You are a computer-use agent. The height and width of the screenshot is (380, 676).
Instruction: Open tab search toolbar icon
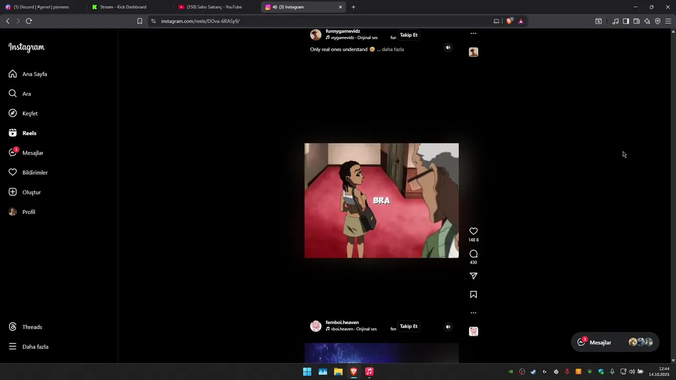coord(598,21)
